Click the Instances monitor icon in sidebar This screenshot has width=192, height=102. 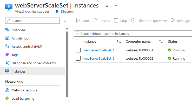point(7,71)
